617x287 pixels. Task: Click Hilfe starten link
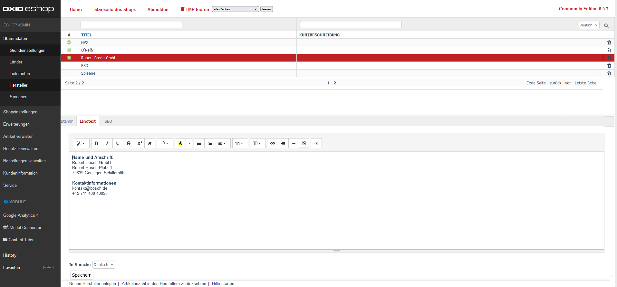tap(223, 284)
